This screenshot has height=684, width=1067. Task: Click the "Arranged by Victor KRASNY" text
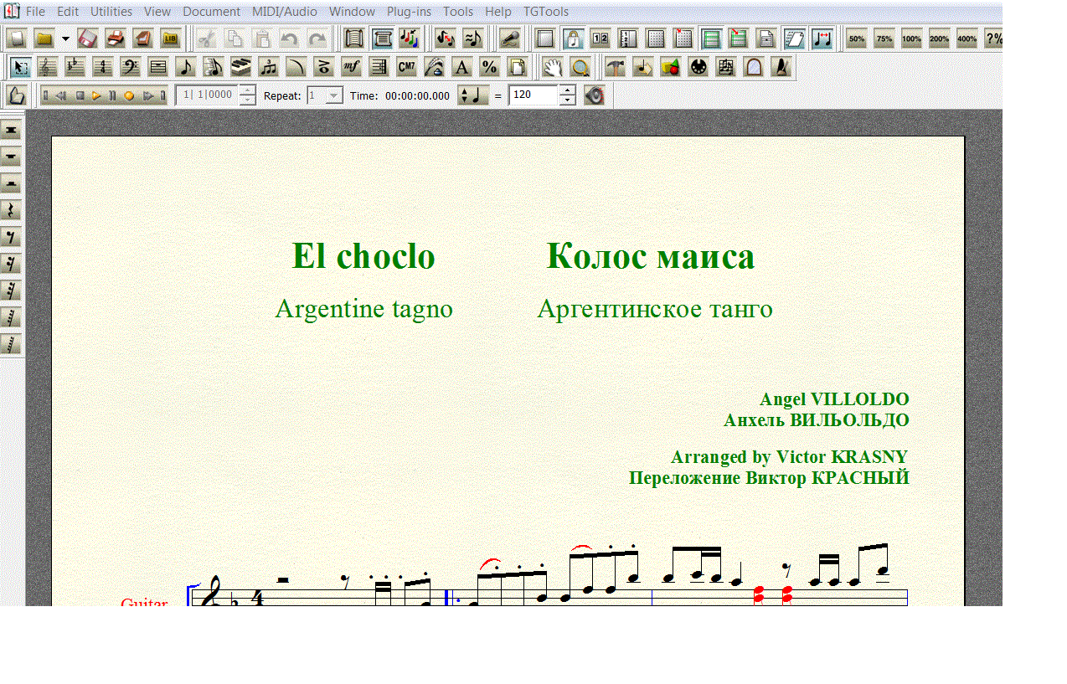click(789, 457)
